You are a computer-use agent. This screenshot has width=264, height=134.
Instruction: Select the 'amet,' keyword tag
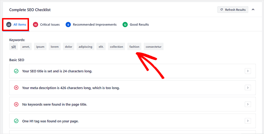pyautogui.click(x=26, y=47)
